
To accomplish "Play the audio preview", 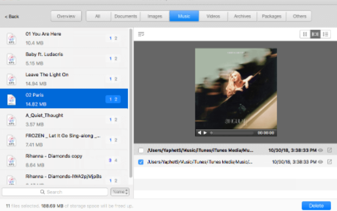I will tap(205, 133).
